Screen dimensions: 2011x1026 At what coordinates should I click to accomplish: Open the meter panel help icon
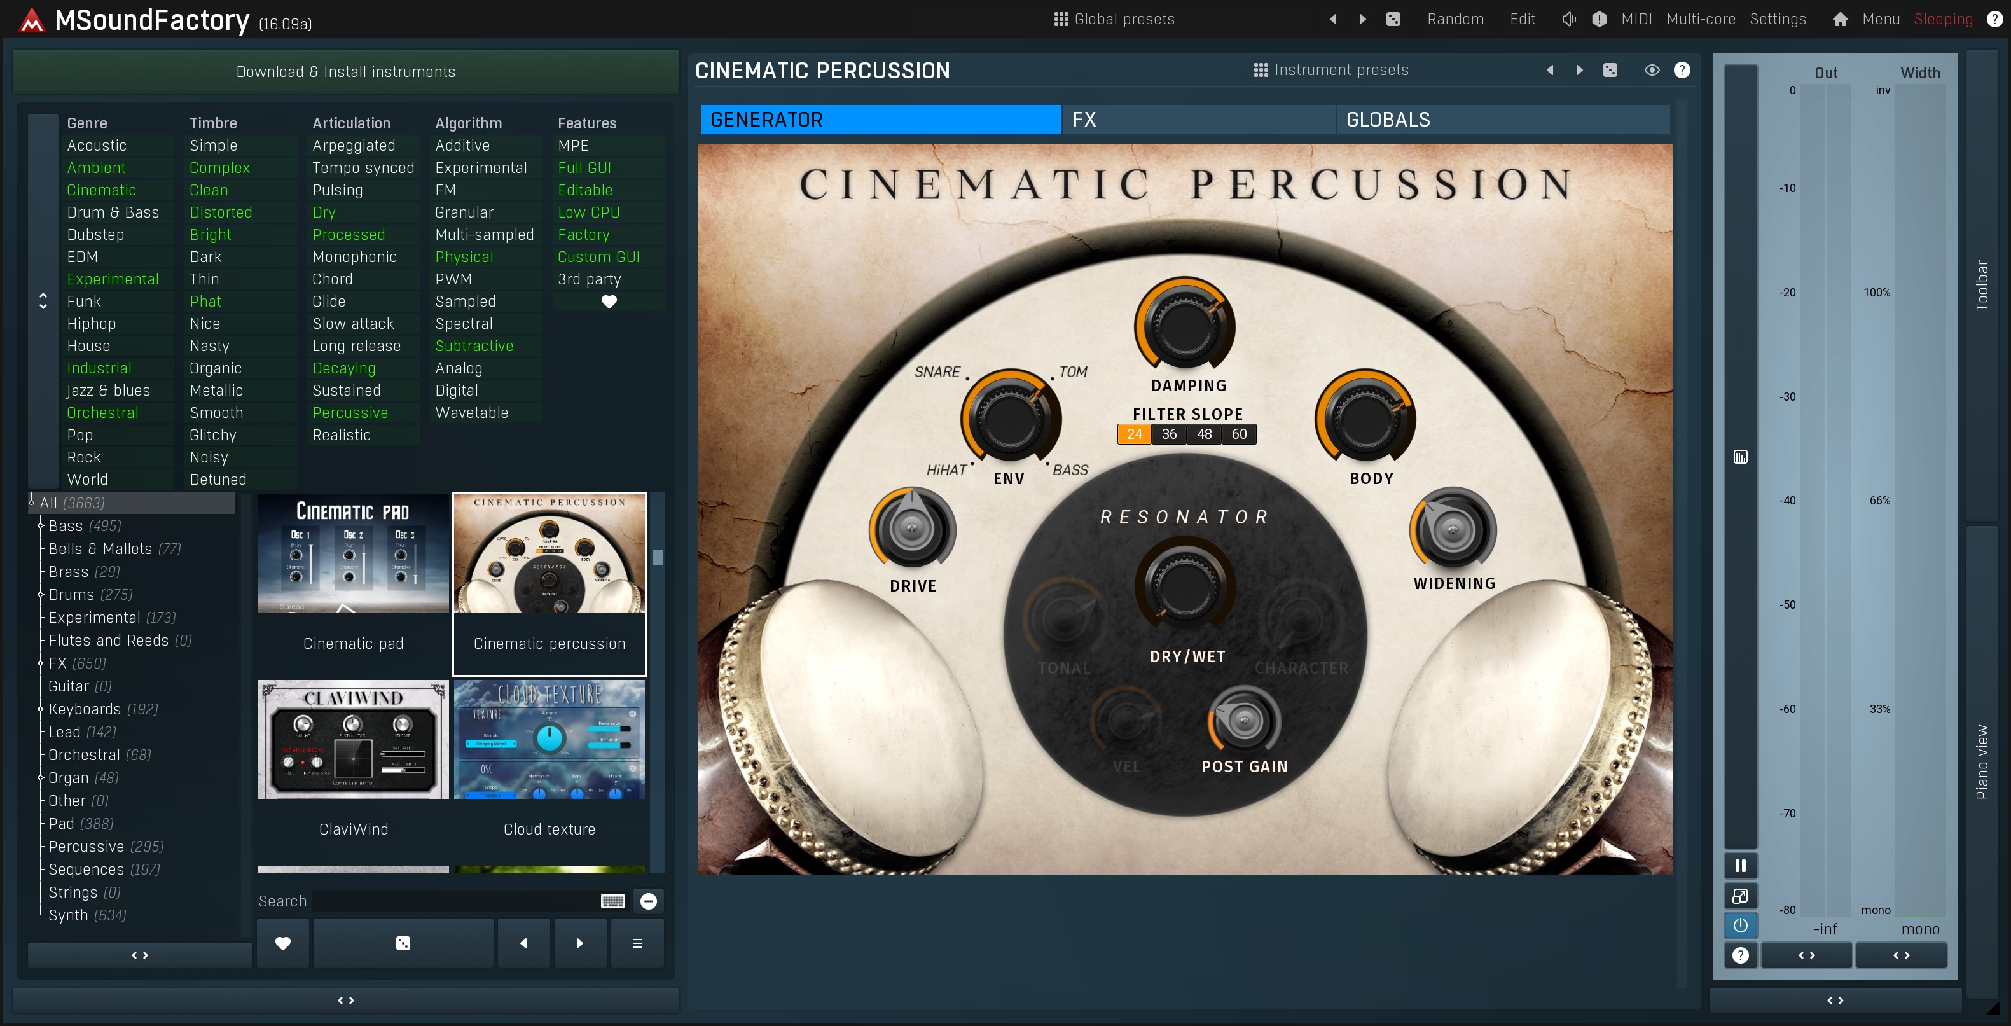[1740, 956]
